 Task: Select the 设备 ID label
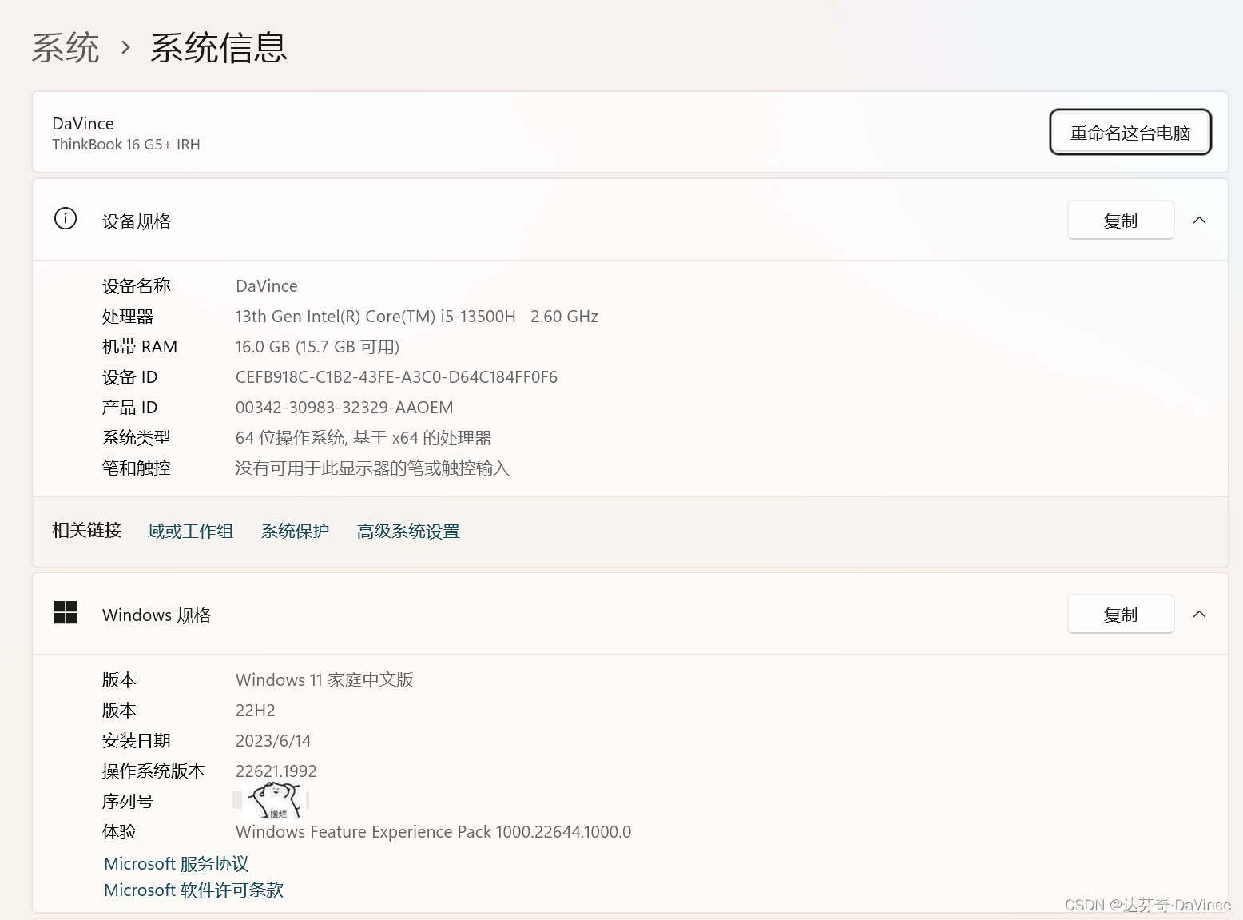pos(129,377)
